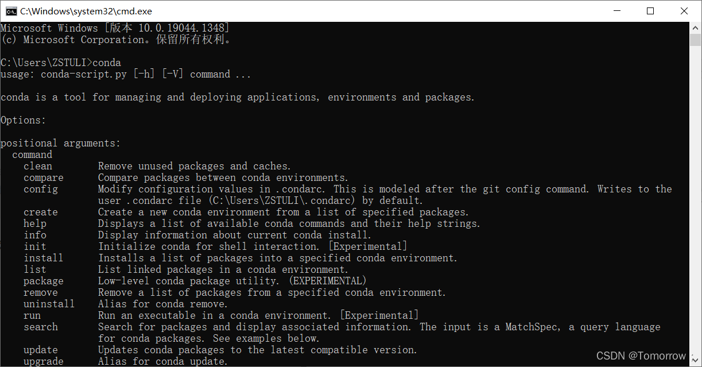Maximize the command prompt window
The width and height of the screenshot is (702, 367).
(x=650, y=11)
